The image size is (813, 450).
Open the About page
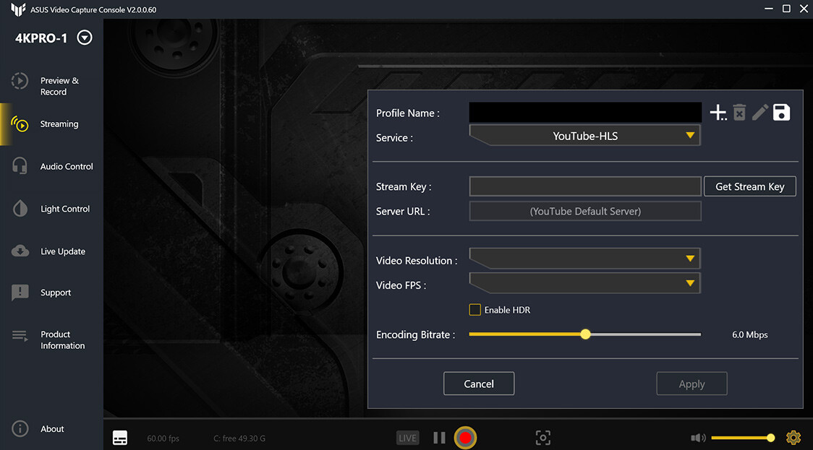point(52,429)
